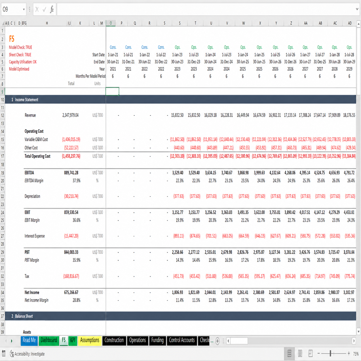The height and width of the screenshot is (361, 361).
Task: Select the Variable O&M Cost label
Action: [36, 140]
